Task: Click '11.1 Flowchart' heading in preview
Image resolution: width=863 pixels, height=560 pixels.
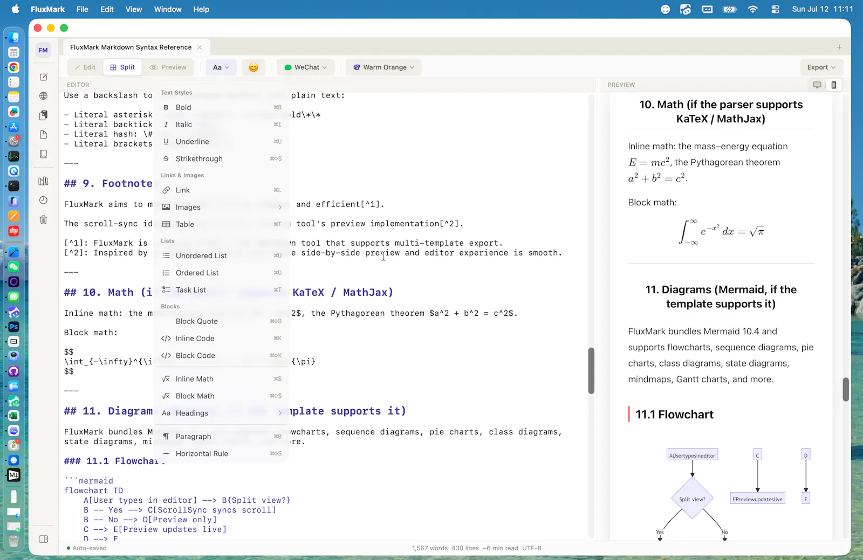Action: [x=674, y=414]
